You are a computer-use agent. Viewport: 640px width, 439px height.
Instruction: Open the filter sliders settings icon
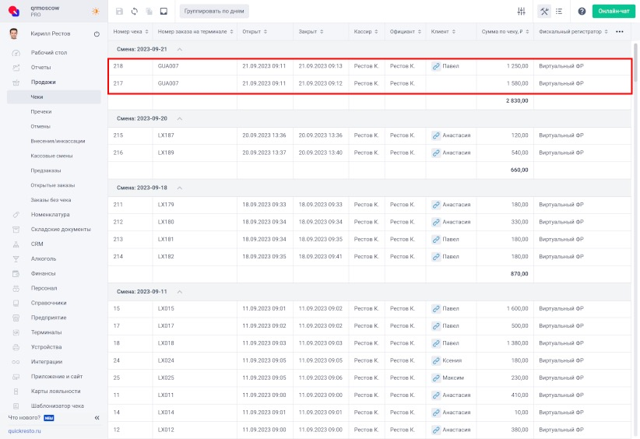point(521,12)
